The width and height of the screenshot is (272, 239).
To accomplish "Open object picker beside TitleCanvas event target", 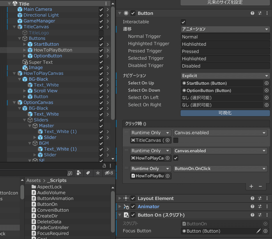I will click(x=167, y=140).
